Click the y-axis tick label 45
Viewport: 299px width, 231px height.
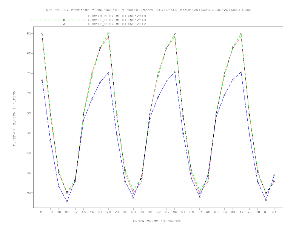coord(29,193)
